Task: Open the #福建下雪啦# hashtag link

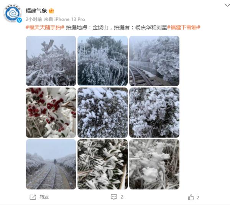Action: (184, 28)
